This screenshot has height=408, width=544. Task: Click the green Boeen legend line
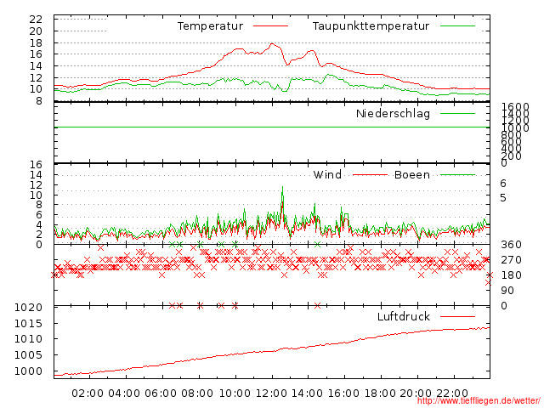(x=457, y=175)
